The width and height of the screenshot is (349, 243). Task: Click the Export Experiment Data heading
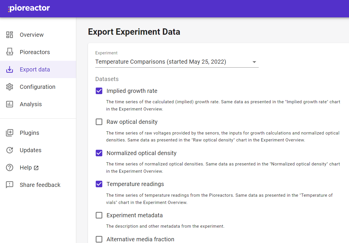click(x=134, y=32)
